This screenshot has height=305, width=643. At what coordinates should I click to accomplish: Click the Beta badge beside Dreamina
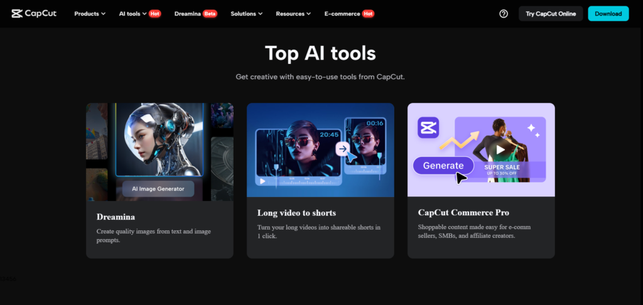(x=210, y=14)
